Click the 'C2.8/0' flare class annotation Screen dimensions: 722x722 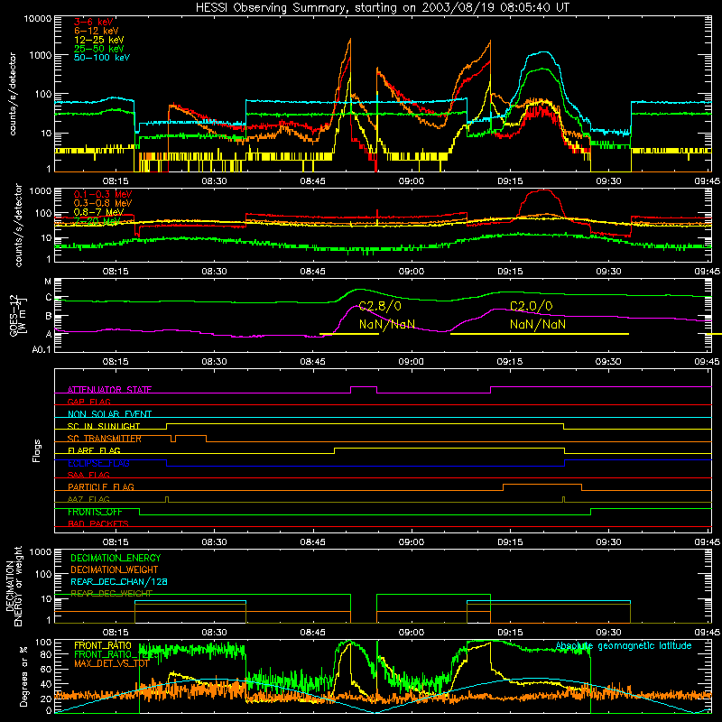pos(380,306)
